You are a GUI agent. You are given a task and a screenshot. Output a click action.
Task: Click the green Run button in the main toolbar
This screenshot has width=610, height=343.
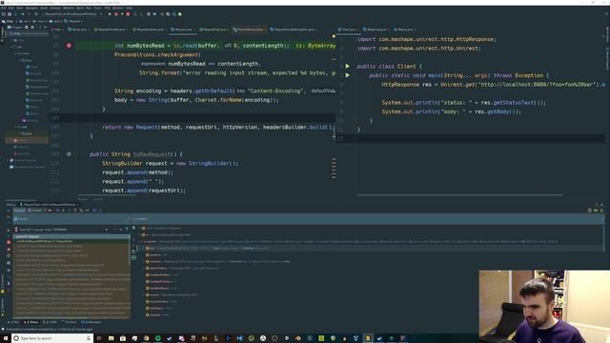110,14
